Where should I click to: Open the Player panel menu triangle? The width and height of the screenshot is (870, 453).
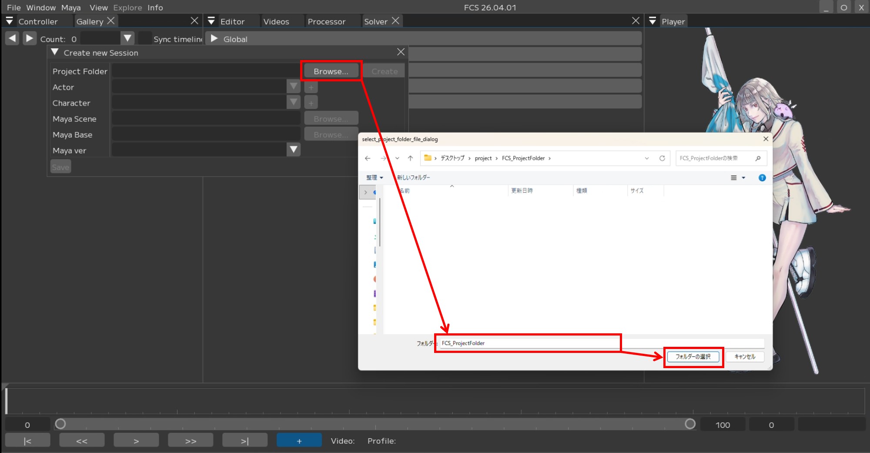(652, 21)
